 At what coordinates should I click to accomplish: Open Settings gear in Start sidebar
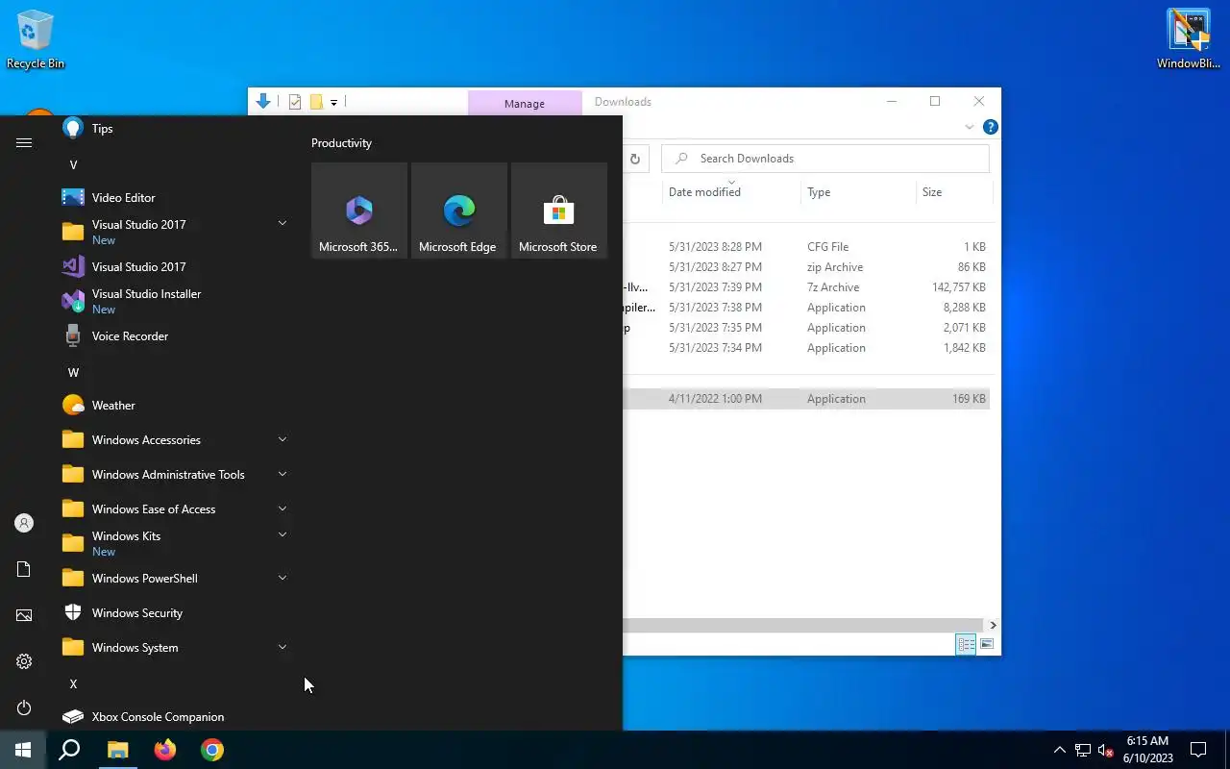[x=24, y=661]
